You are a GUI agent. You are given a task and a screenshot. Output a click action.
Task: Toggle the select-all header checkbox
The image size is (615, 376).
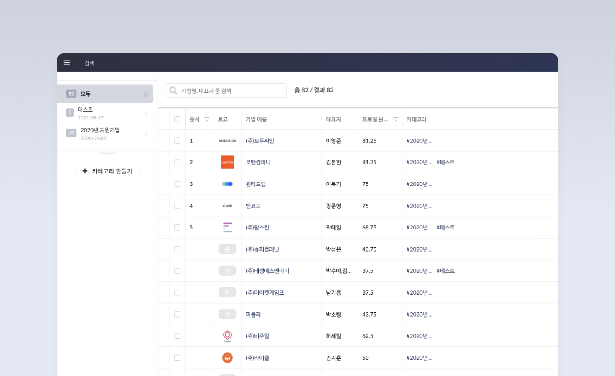point(178,119)
